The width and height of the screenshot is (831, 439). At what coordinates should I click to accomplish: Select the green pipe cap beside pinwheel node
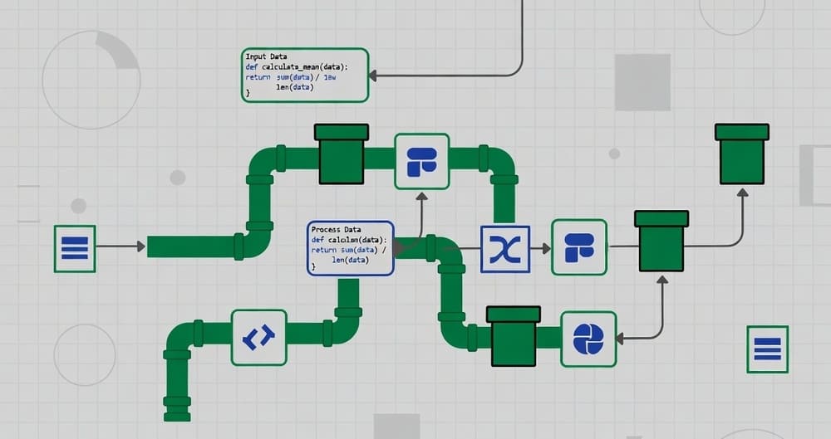coord(513,336)
